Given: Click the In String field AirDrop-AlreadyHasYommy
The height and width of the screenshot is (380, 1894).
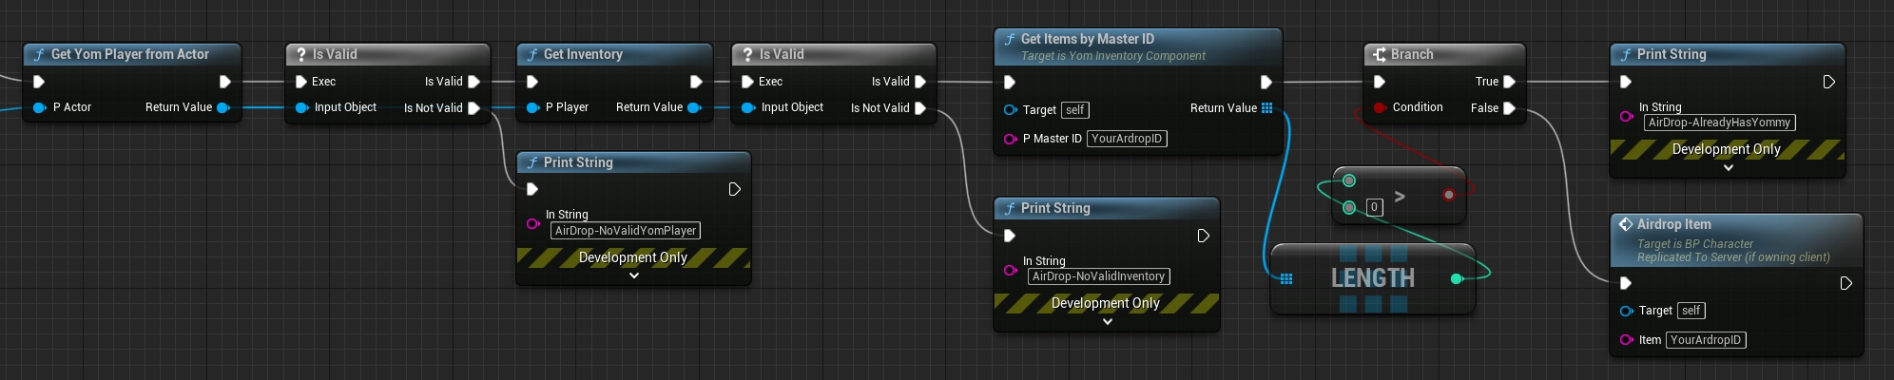Looking at the screenshot, I should click(1719, 123).
